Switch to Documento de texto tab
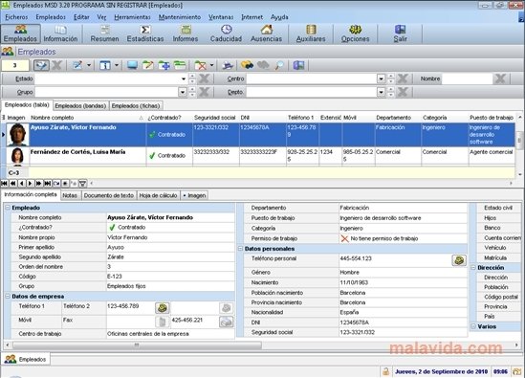Image resolution: width=525 pixels, height=378 pixels. click(109, 195)
